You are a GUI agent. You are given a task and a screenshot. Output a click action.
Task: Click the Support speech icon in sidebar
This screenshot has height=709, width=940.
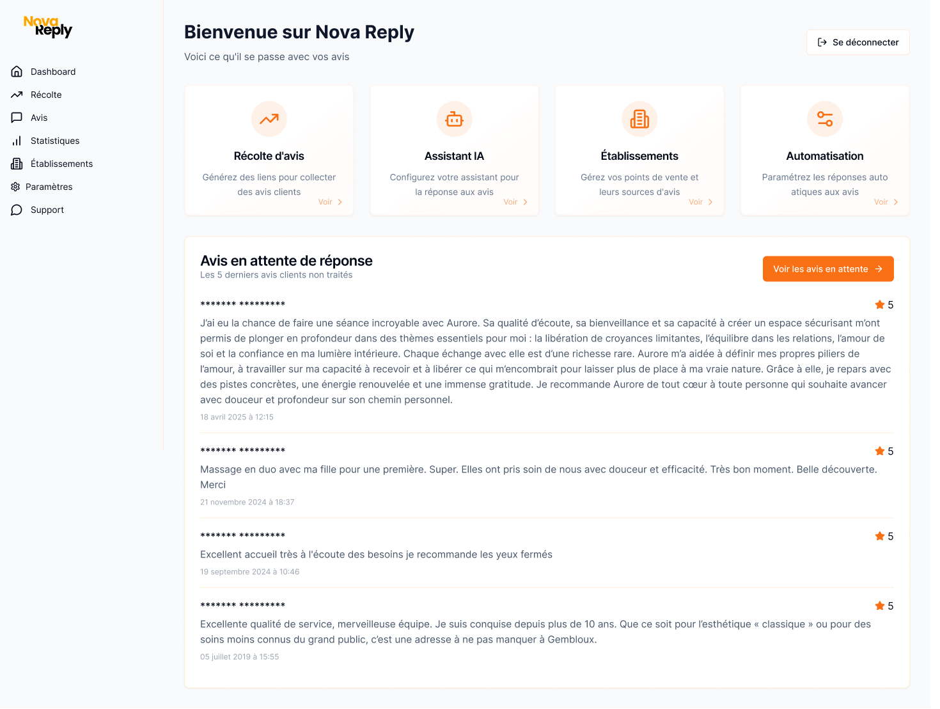[x=17, y=209]
